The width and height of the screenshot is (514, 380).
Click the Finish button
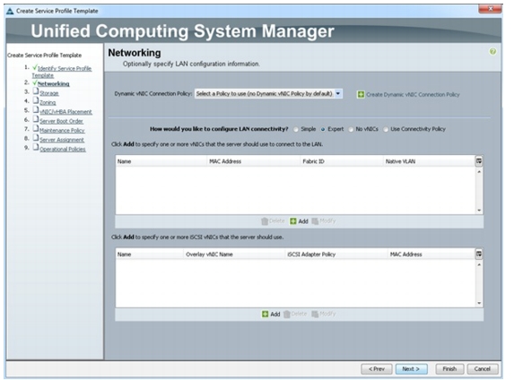(449, 369)
